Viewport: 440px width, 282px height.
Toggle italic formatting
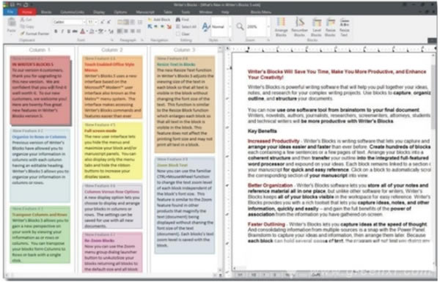tap(62, 31)
